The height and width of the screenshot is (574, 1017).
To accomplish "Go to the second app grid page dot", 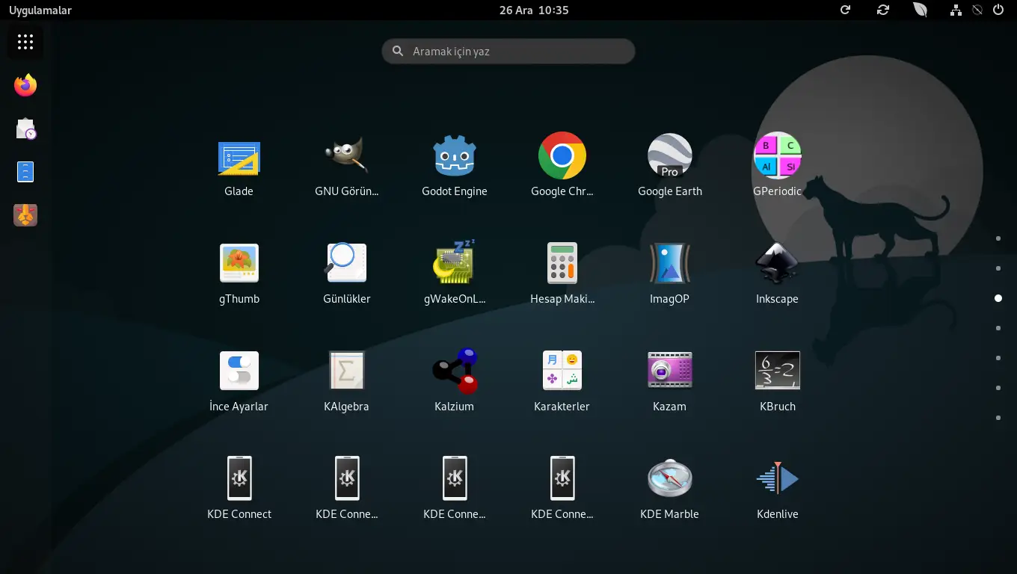I will point(998,268).
